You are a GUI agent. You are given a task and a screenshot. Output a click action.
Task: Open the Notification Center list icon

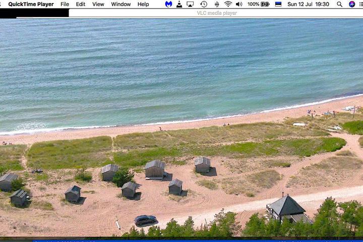point(361,4)
